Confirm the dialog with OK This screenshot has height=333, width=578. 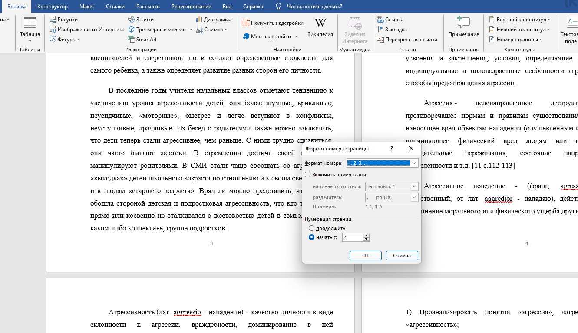[366, 256]
